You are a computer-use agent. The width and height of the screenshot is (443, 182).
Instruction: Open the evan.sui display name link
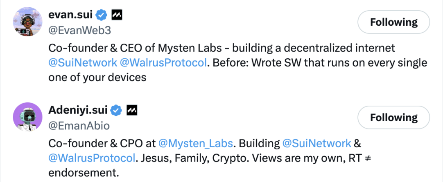pos(70,16)
